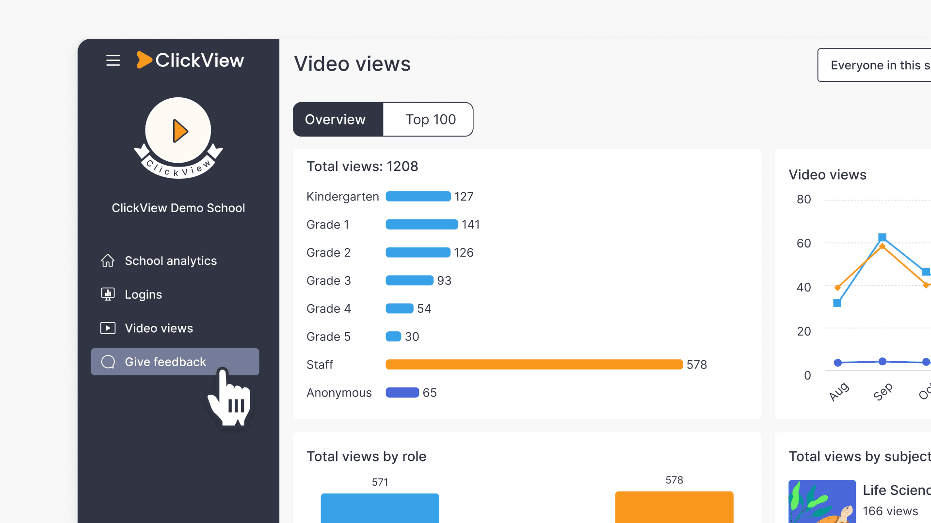The width and height of the screenshot is (931, 523).
Task: Click the Staff row label
Action: (320, 365)
